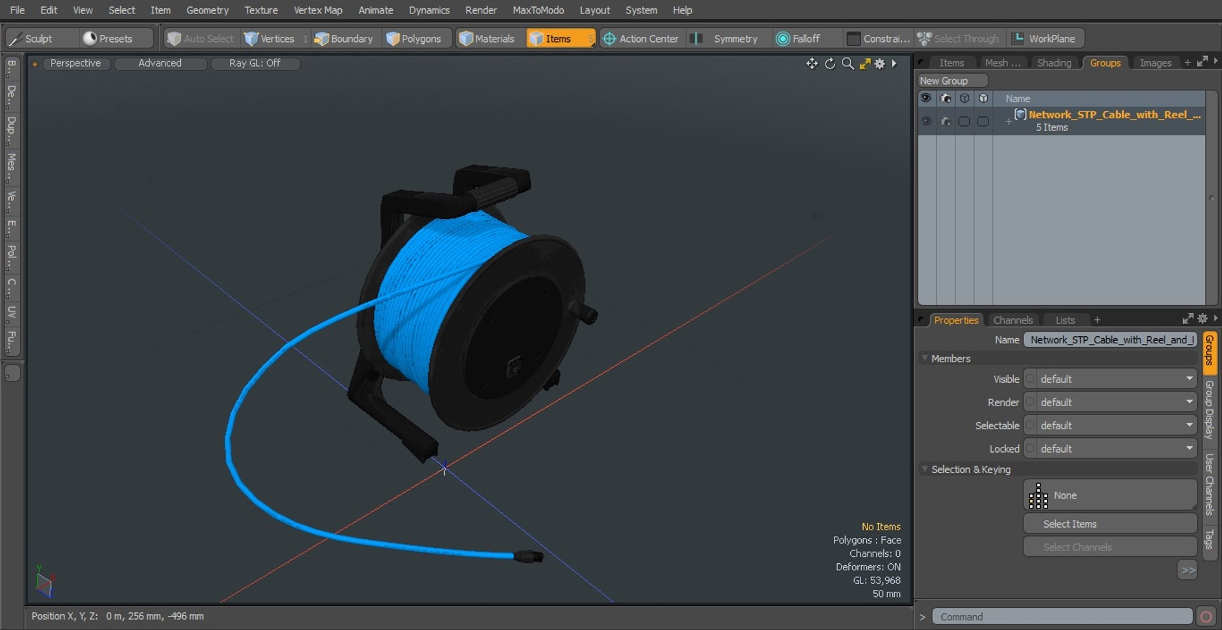Click the Properties panel gear icon
This screenshot has height=630, width=1222.
(x=1202, y=318)
